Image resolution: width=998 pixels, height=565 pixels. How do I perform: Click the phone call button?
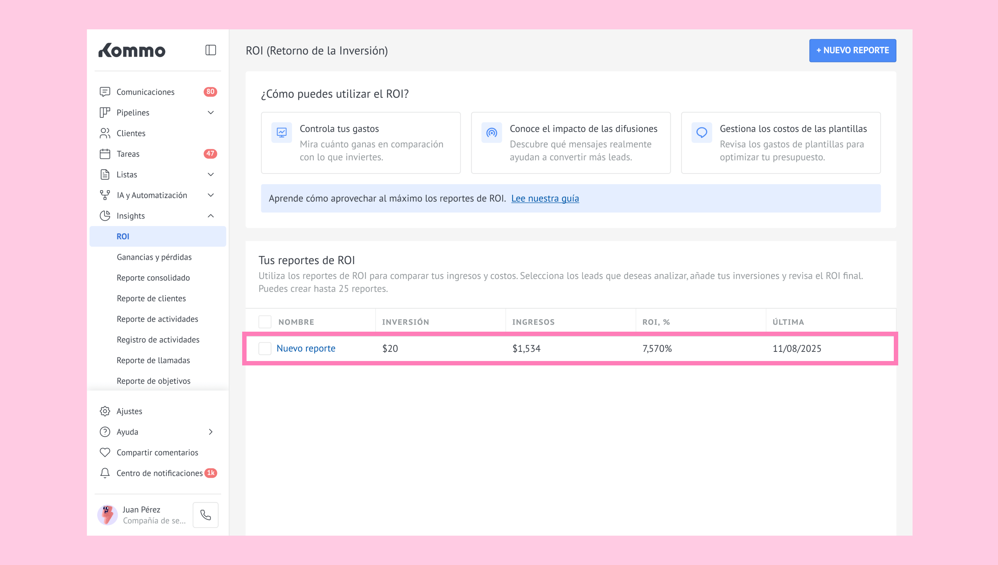tap(205, 514)
